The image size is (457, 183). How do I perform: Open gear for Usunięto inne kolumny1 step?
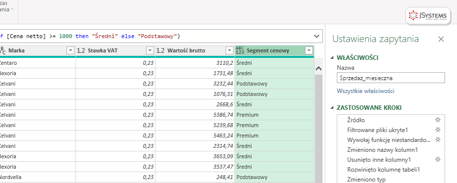(x=438, y=159)
